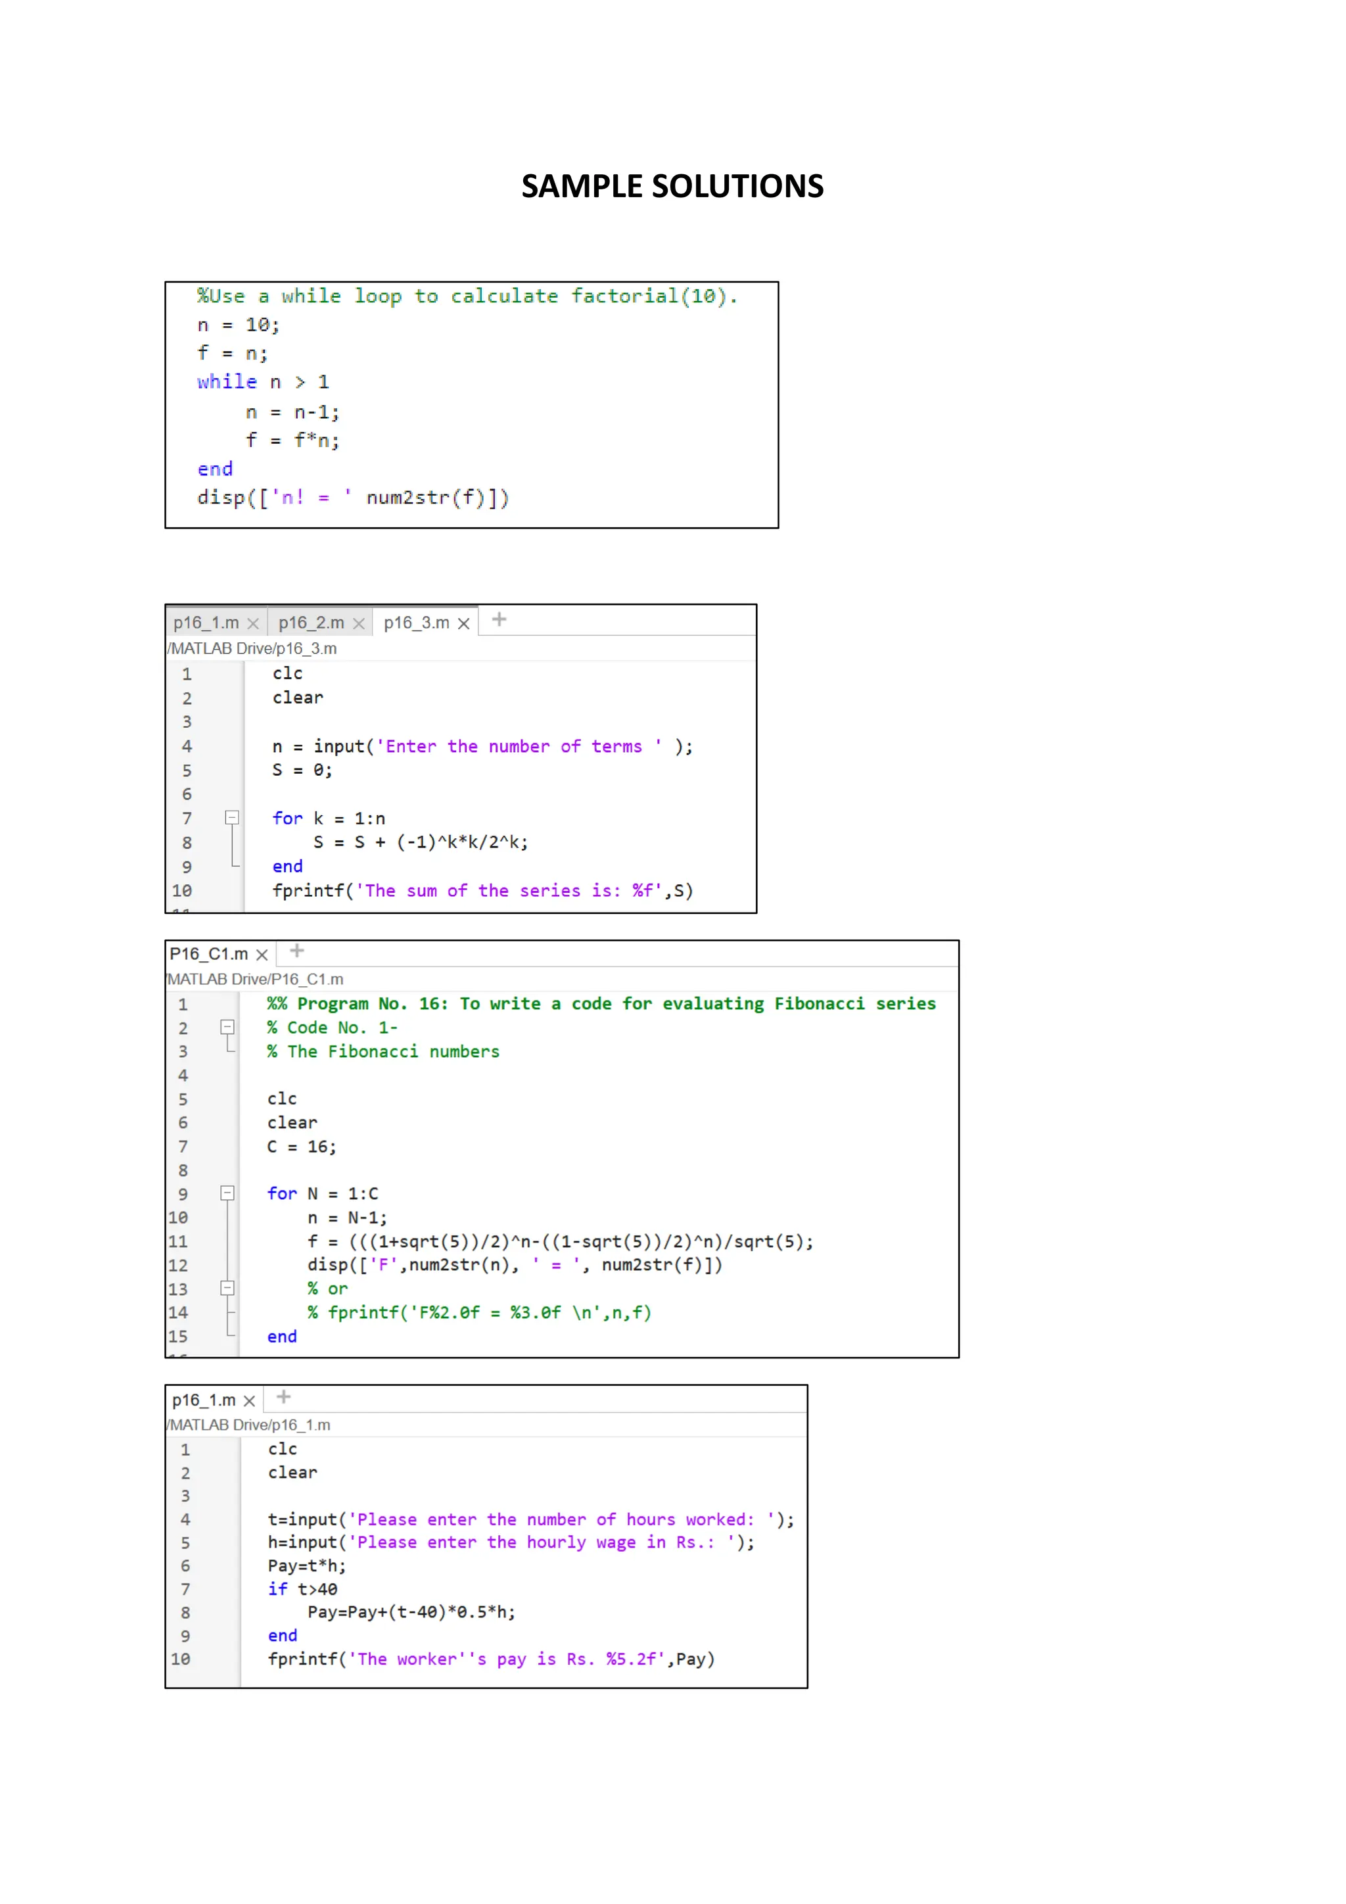Add new tab next to p16_3.m

pos(499,619)
